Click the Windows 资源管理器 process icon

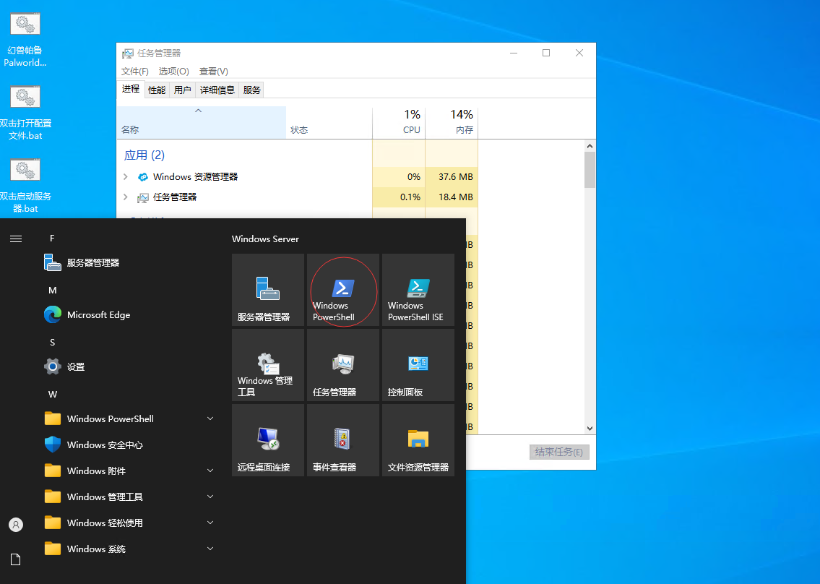[x=143, y=177]
